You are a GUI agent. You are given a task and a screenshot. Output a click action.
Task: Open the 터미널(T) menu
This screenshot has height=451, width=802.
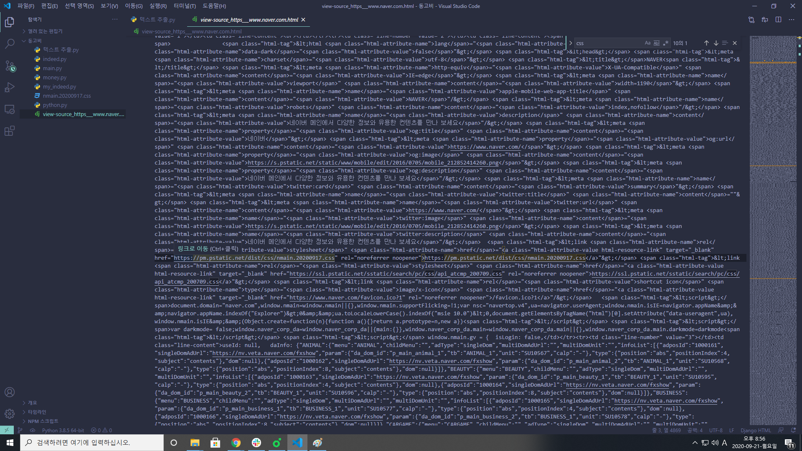(x=185, y=6)
